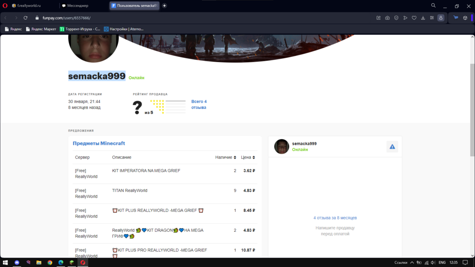
Task: Add page to bookmarks with heart icon
Action: click(x=414, y=18)
